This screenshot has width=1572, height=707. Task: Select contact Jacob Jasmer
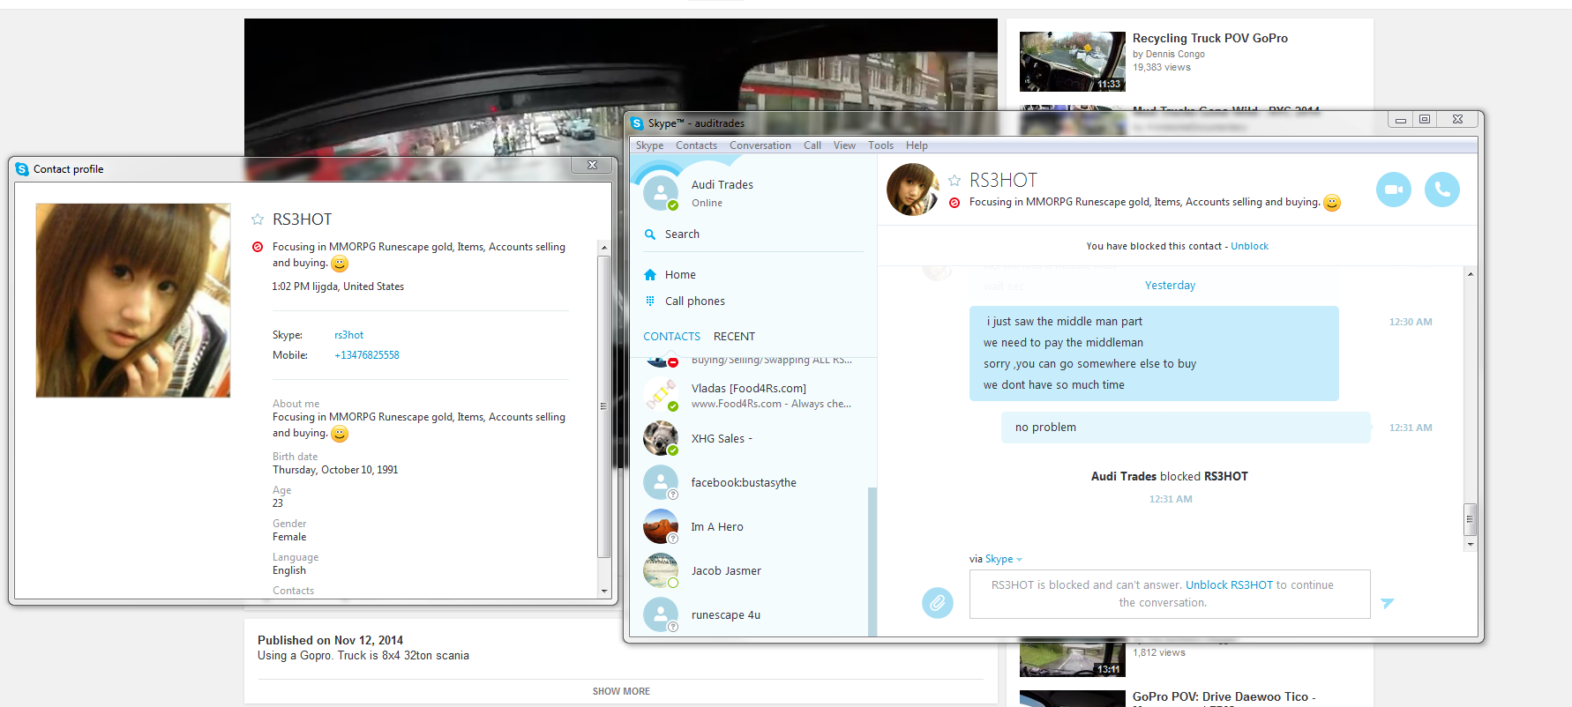751,571
